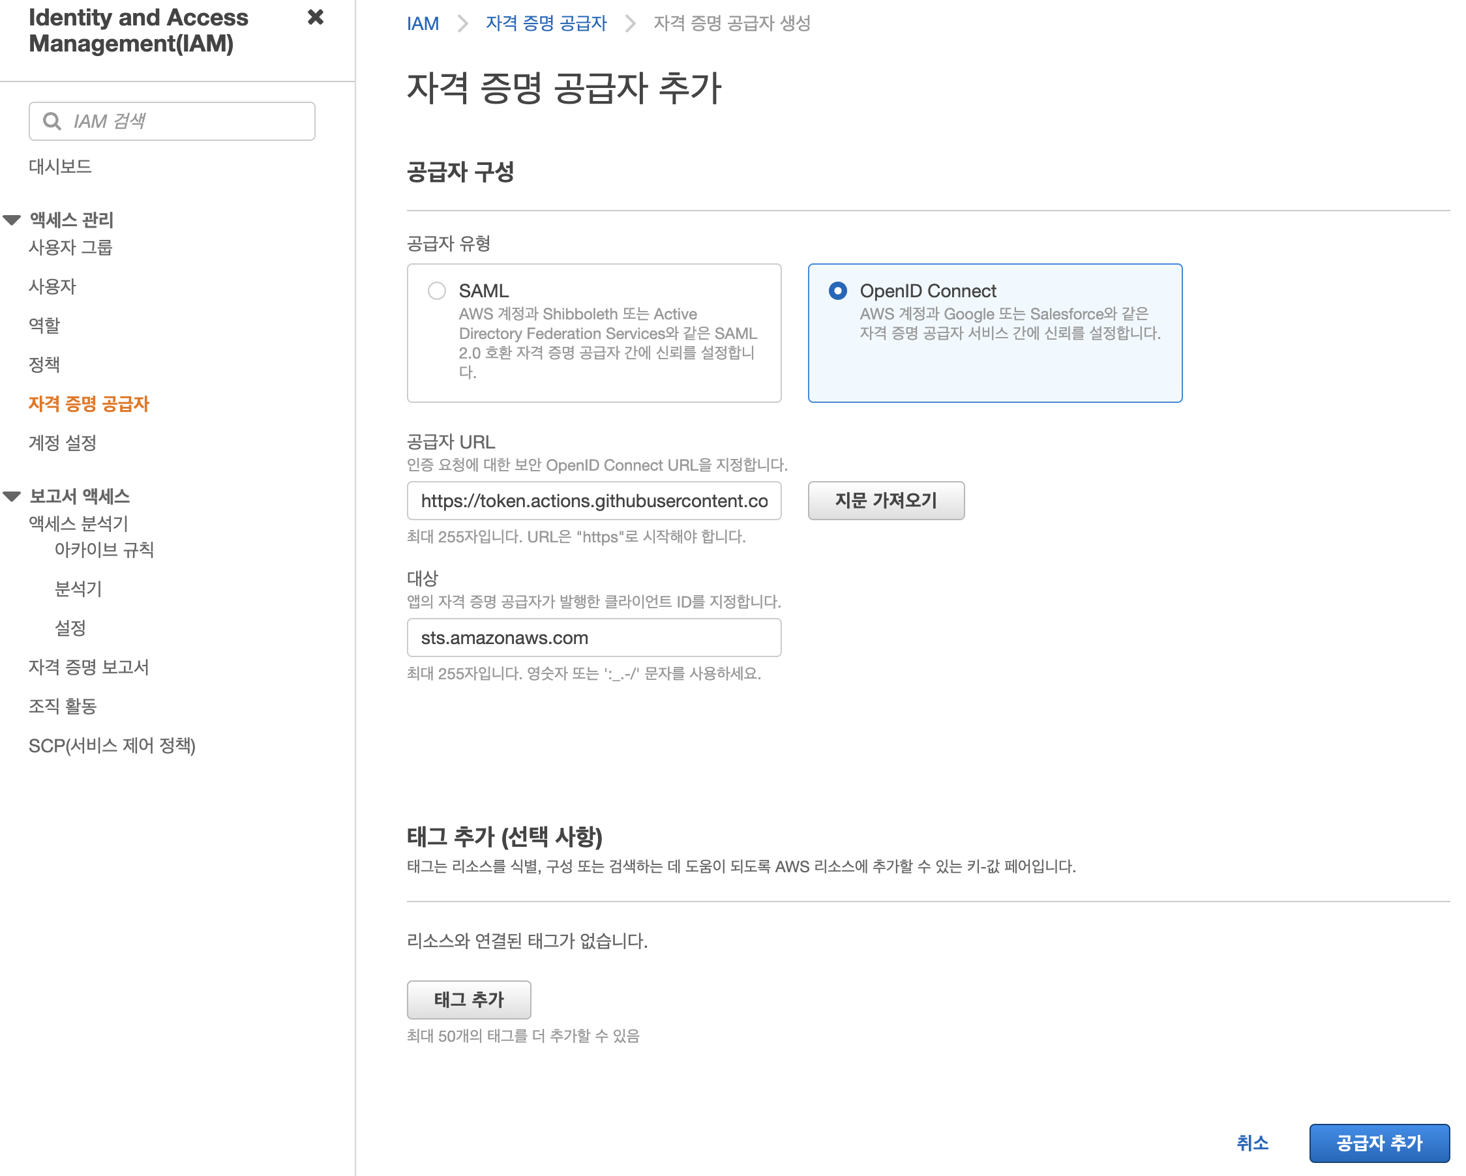The height and width of the screenshot is (1176, 1466).
Task: Go to 역할 sidebar item
Action: 44,325
